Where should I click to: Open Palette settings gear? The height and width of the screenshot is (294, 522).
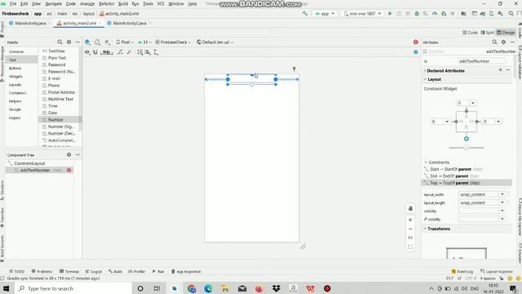click(69, 42)
